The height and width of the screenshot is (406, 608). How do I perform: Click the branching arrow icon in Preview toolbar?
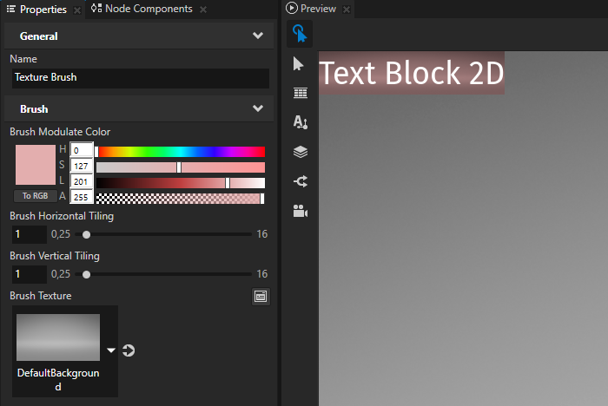[300, 181]
